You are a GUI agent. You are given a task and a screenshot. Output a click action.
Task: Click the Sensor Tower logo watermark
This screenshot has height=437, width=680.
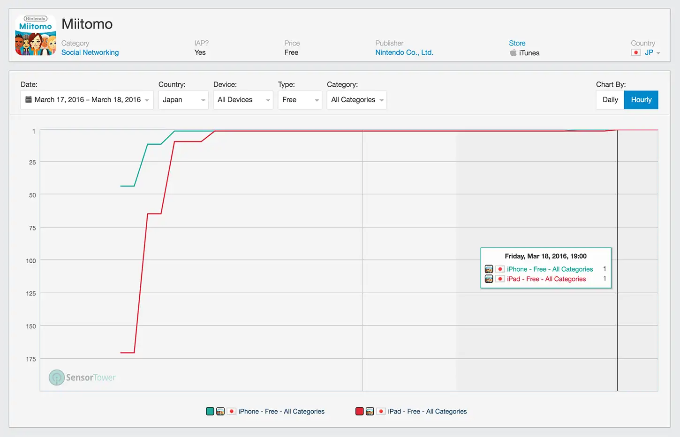pos(82,378)
